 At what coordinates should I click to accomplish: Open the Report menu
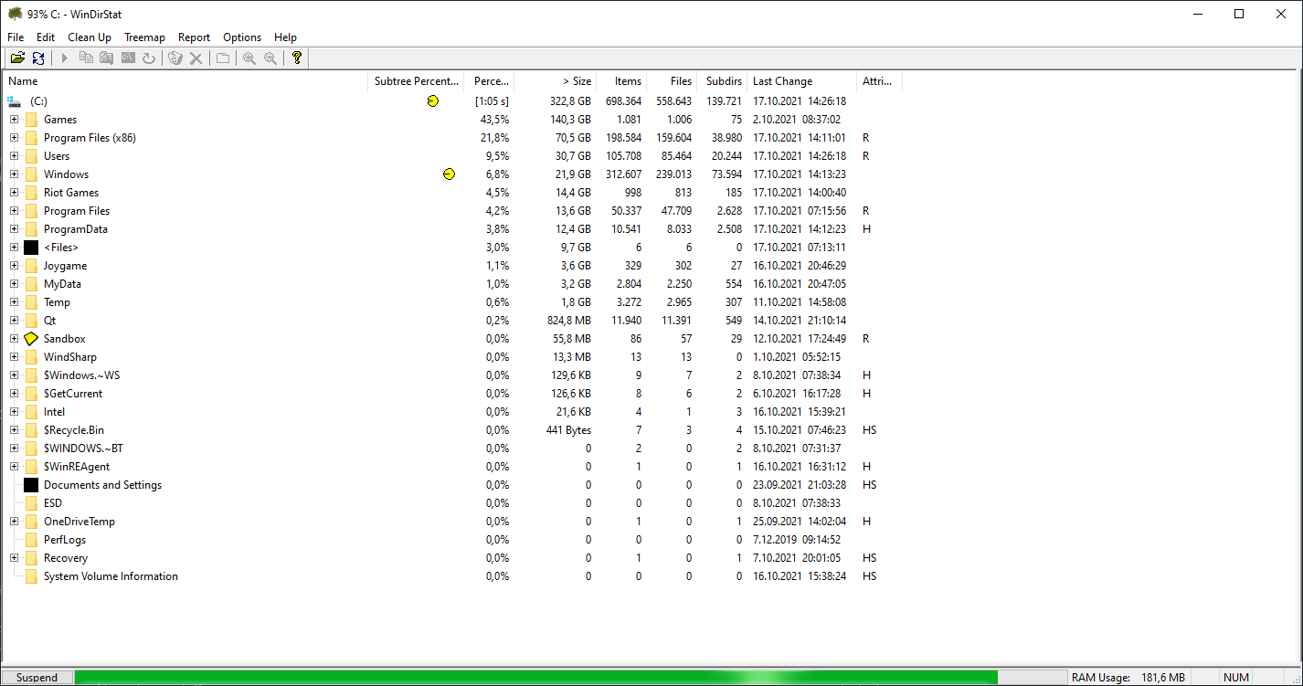click(194, 37)
